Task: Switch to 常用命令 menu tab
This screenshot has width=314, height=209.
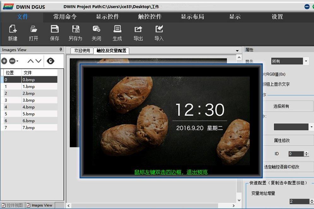Action: 65,17
